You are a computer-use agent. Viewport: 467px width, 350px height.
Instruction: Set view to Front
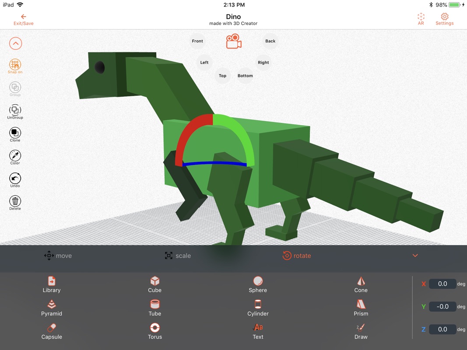tap(197, 41)
